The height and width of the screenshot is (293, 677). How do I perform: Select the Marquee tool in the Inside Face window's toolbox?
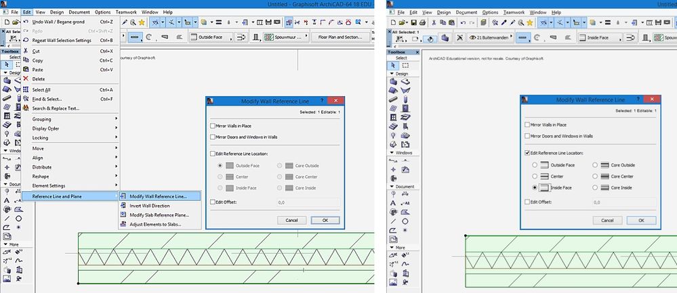click(405, 66)
